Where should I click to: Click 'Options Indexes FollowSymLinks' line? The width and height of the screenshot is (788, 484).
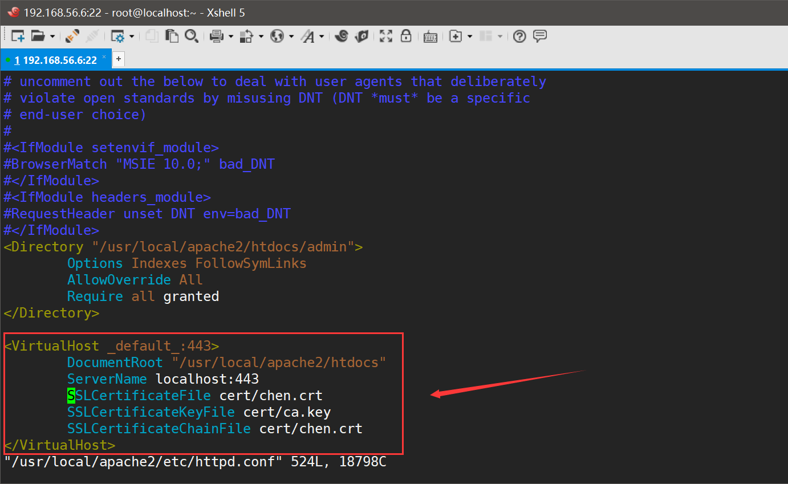click(187, 263)
